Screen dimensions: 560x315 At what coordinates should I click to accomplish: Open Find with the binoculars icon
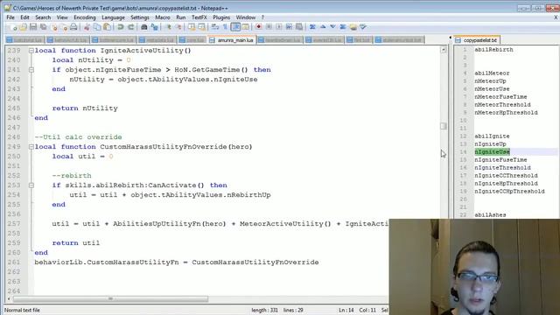[x=143, y=27]
